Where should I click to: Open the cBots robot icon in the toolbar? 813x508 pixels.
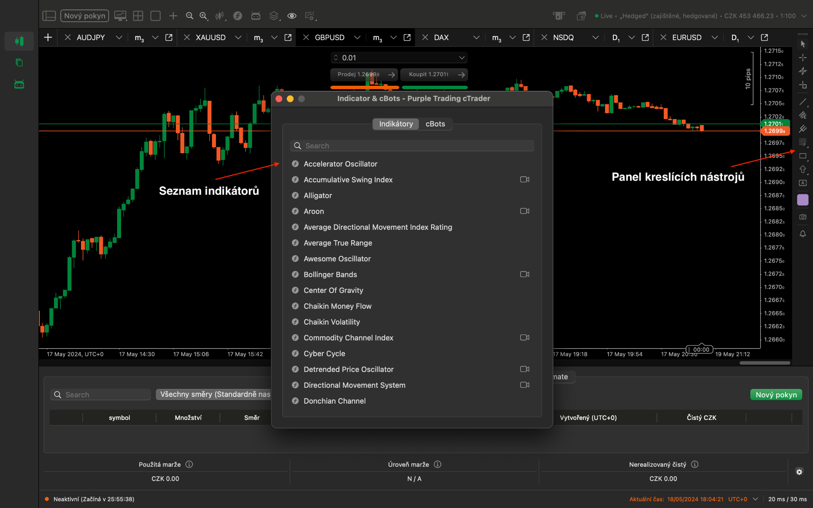pos(256,16)
